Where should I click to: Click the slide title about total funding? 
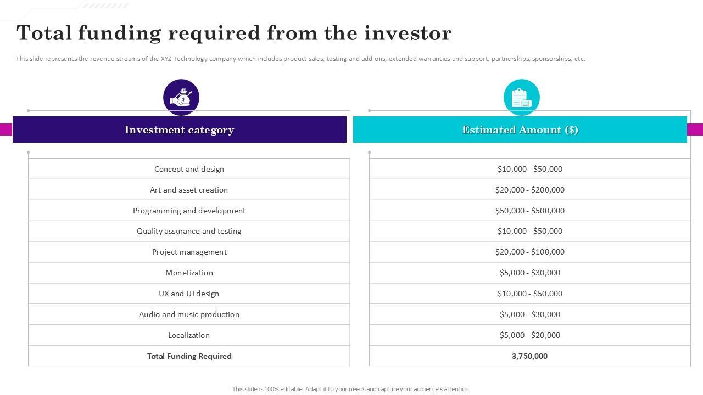point(234,33)
